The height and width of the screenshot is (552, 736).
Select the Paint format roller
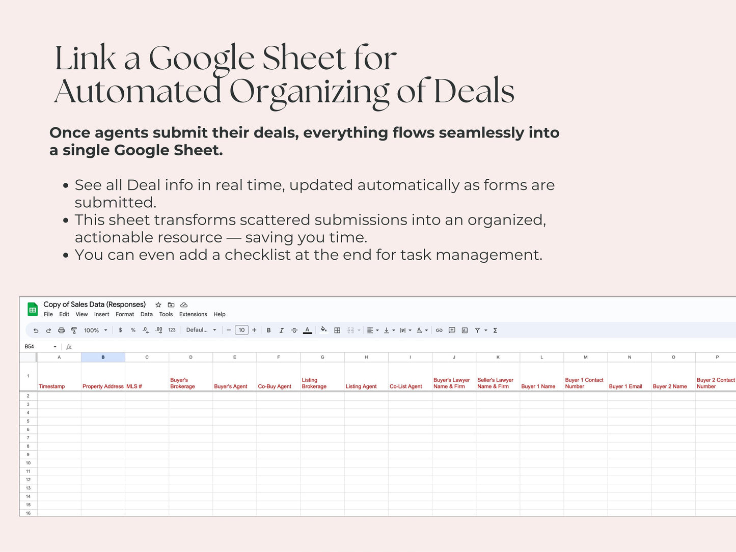tap(74, 330)
